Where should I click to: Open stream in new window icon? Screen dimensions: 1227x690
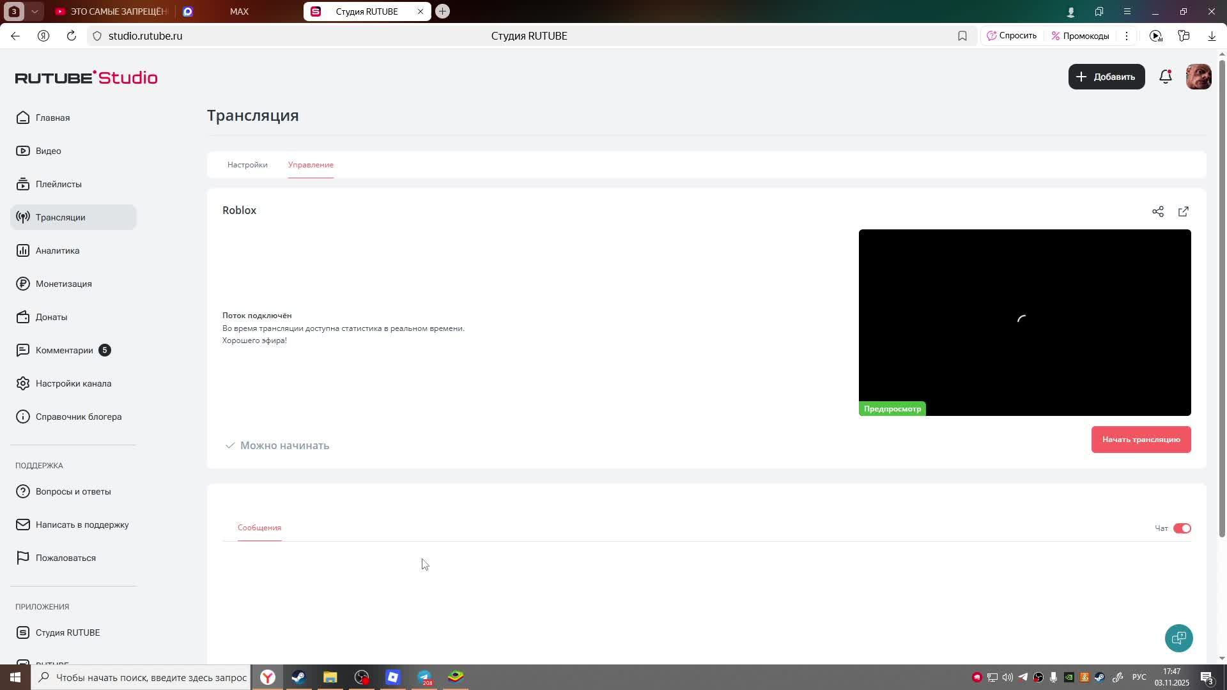click(1183, 211)
